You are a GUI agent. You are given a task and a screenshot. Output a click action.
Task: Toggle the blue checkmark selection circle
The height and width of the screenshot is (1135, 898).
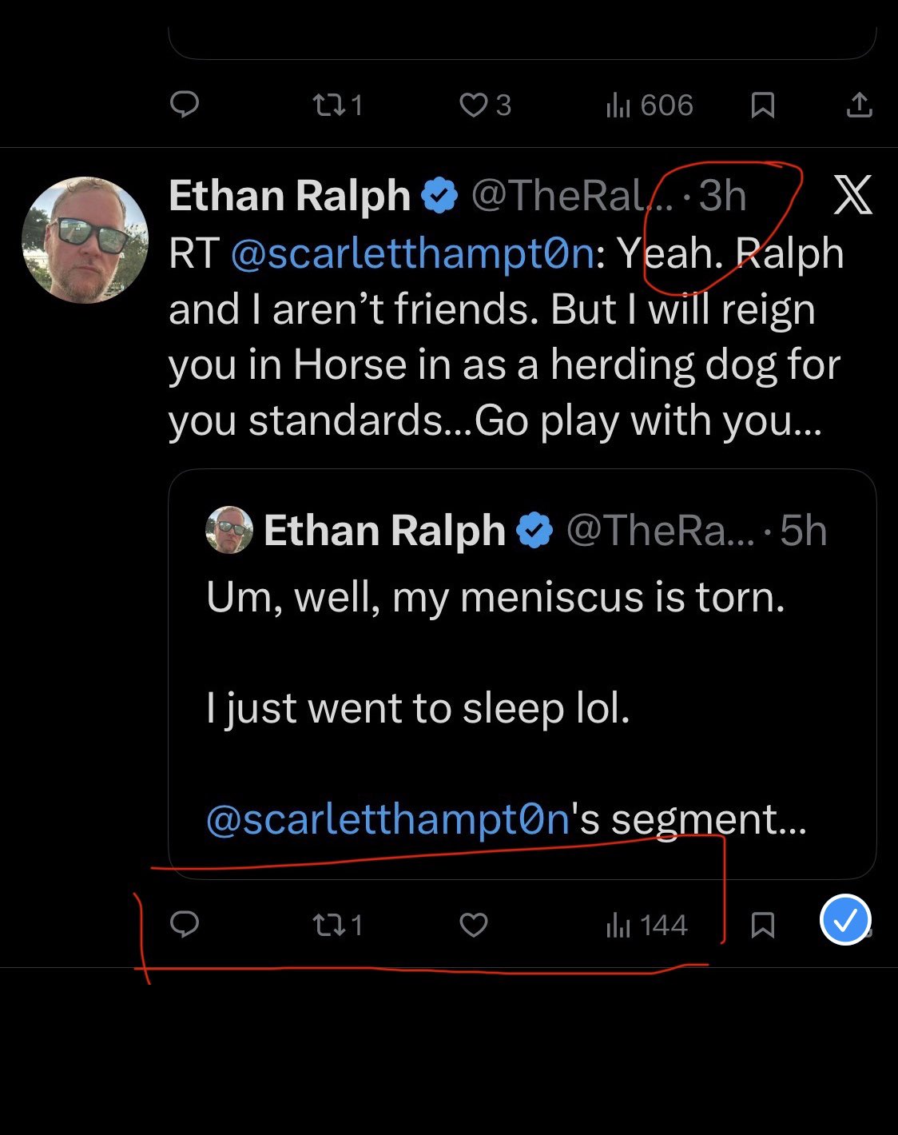845,920
